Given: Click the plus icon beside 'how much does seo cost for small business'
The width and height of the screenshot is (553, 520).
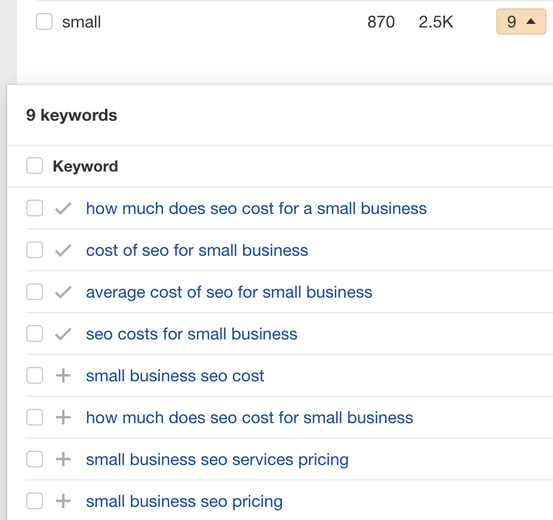Looking at the screenshot, I should click(x=63, y=417).
